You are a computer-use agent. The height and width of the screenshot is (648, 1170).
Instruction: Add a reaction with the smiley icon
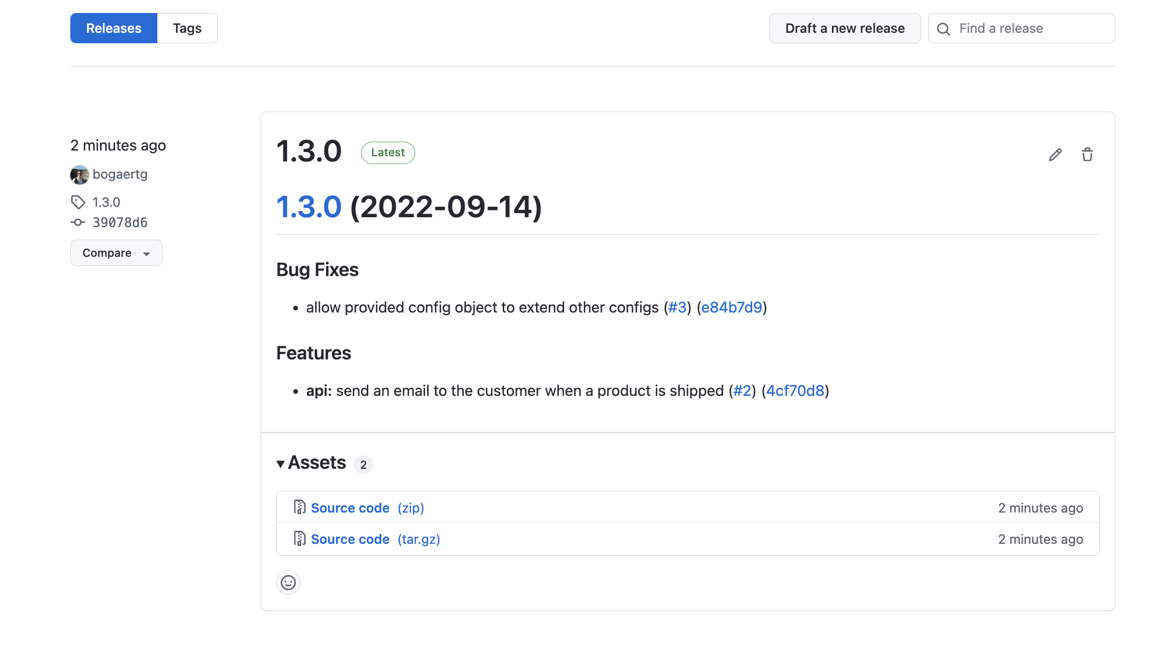tap(288, 582)
